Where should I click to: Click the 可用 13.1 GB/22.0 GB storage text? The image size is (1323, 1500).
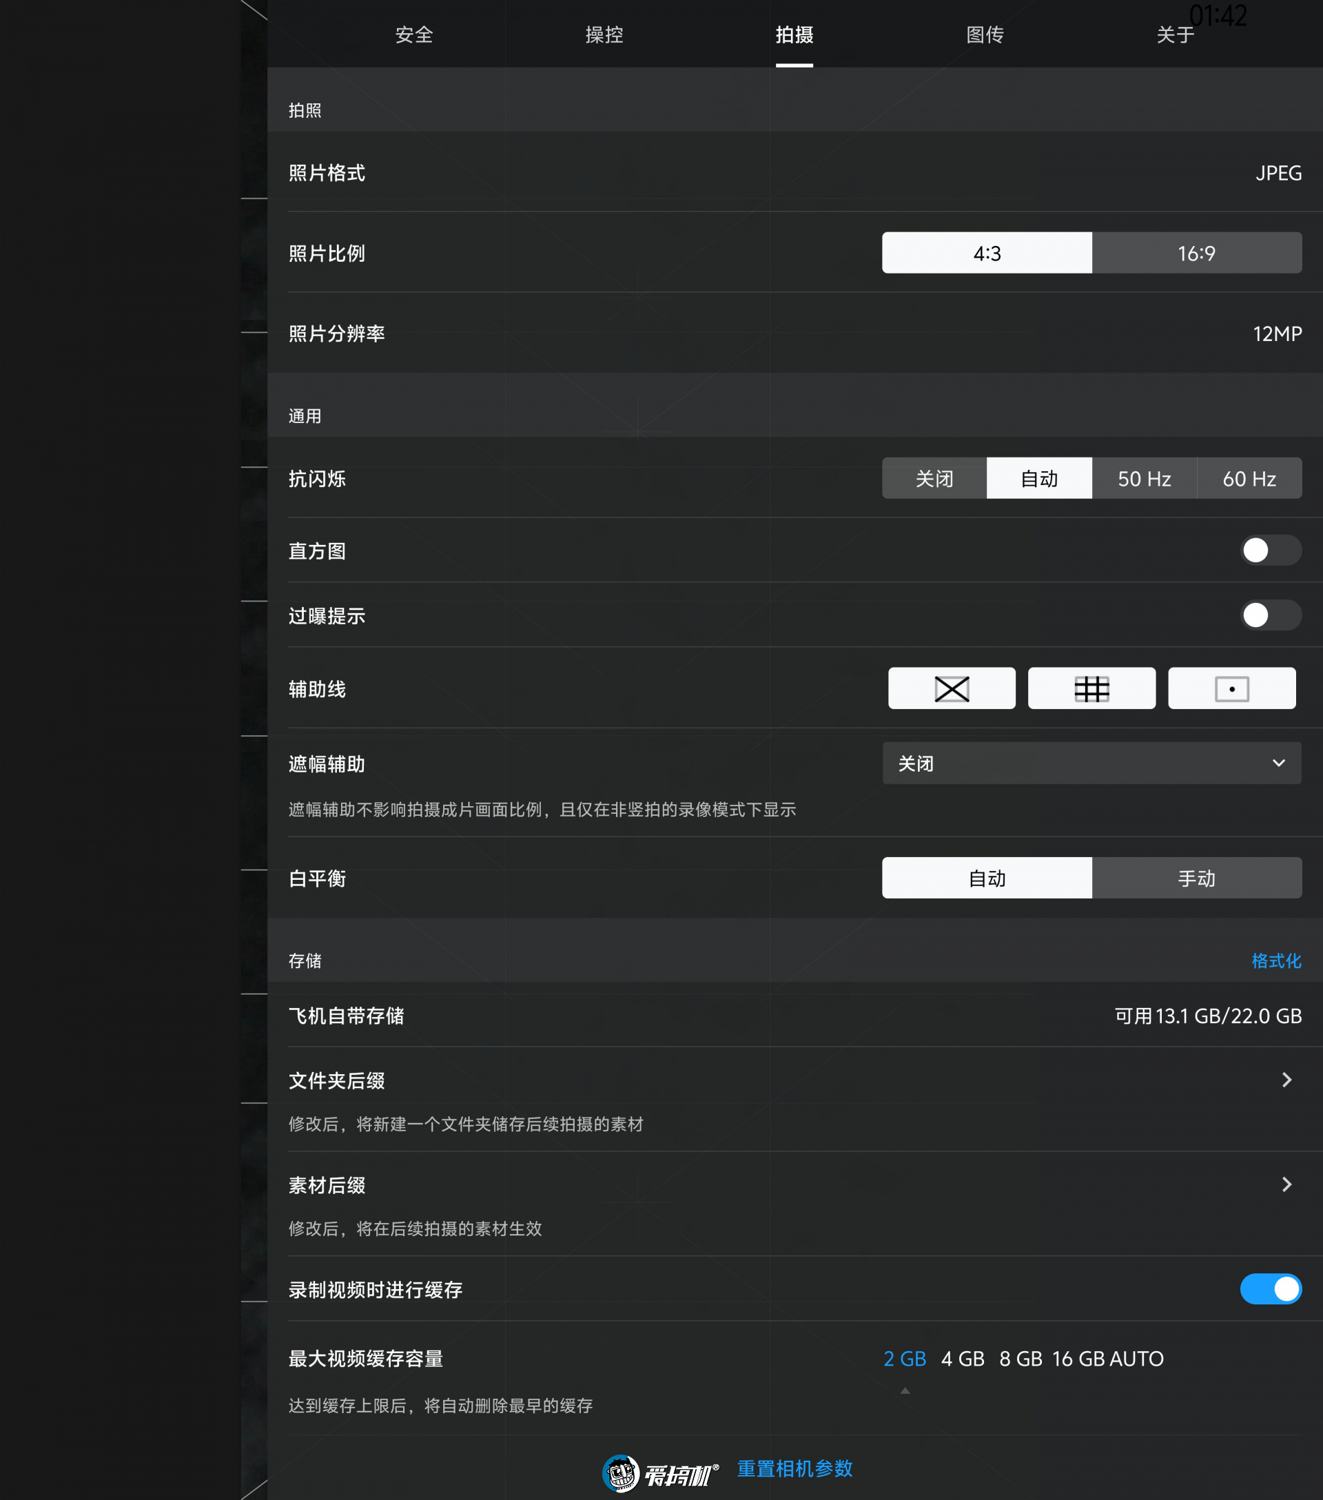(x=1208, y=1016)
